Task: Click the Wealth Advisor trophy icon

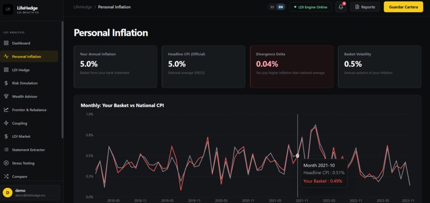Action: coord(6,96)
